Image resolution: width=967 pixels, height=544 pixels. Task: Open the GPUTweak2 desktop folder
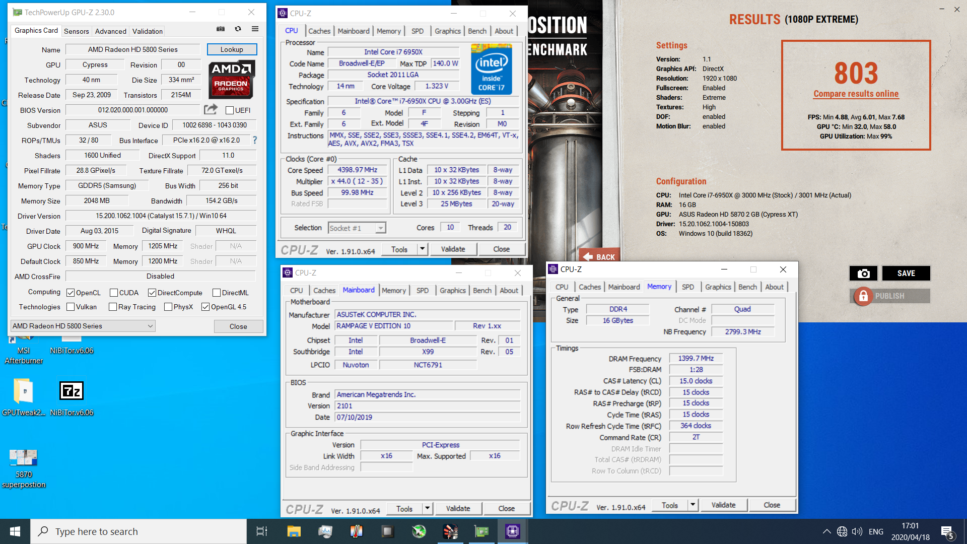23,397
